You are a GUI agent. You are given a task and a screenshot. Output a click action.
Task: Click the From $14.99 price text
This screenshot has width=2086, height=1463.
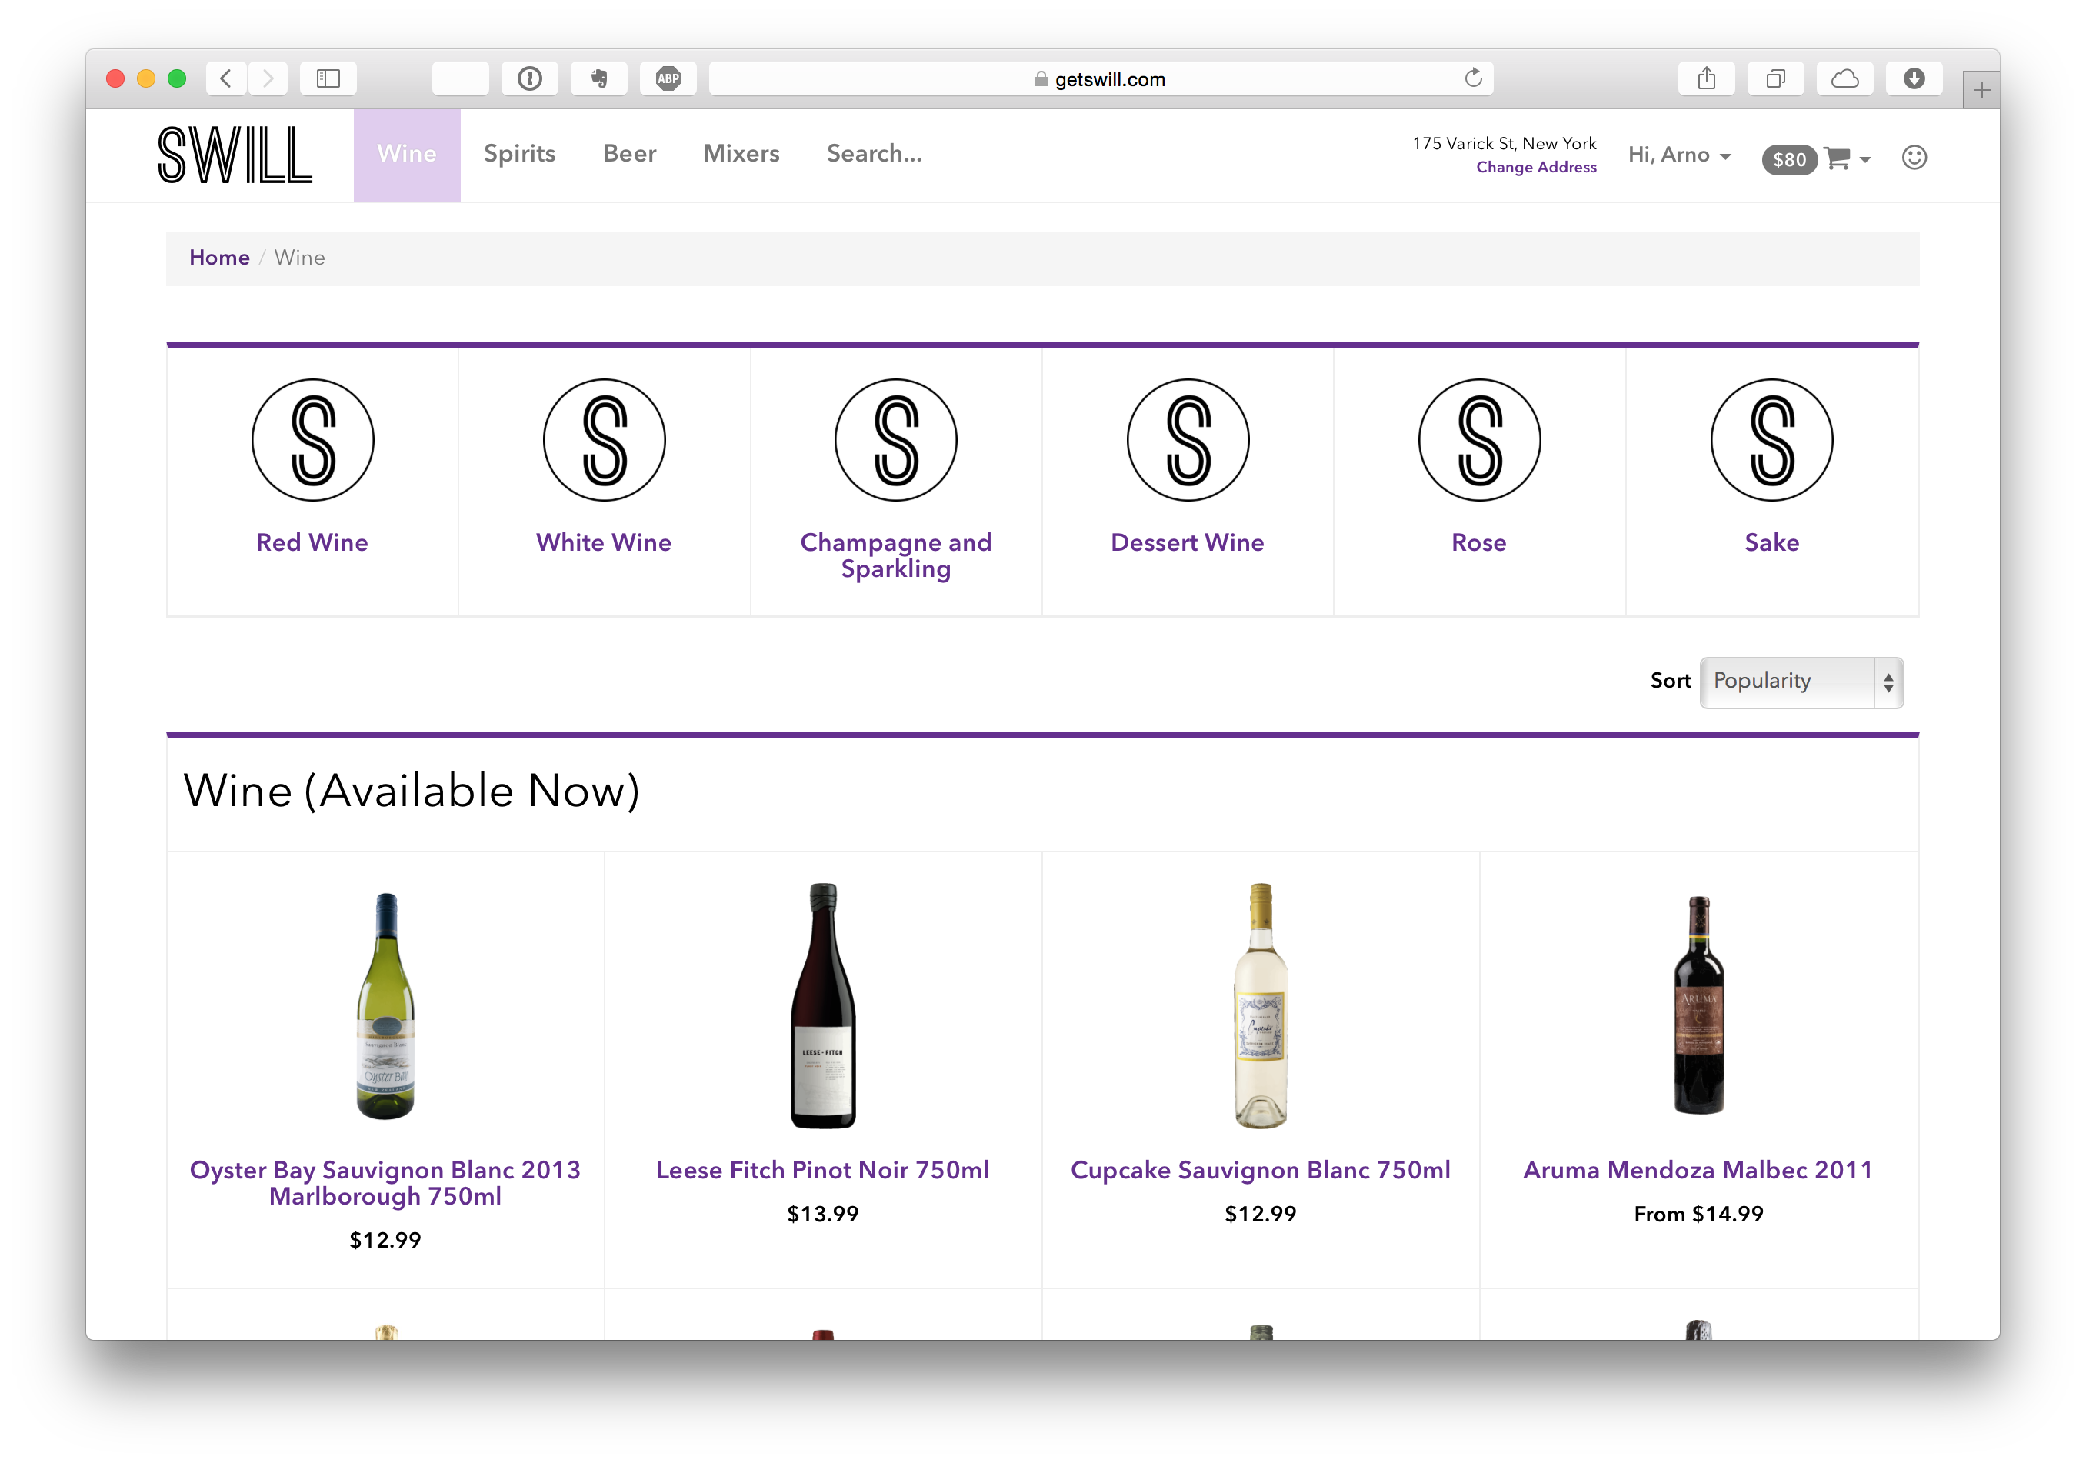[1698, 1215]
